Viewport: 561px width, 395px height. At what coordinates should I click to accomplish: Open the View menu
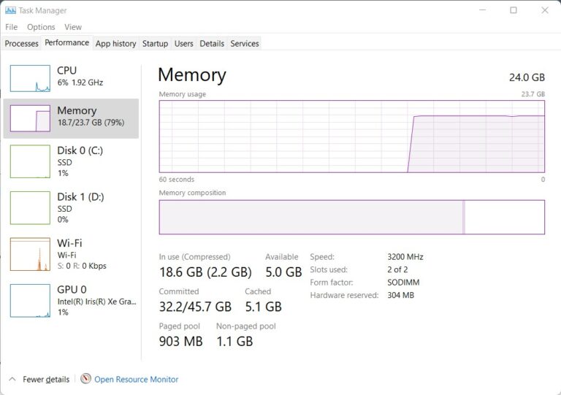tap(73, 27)
